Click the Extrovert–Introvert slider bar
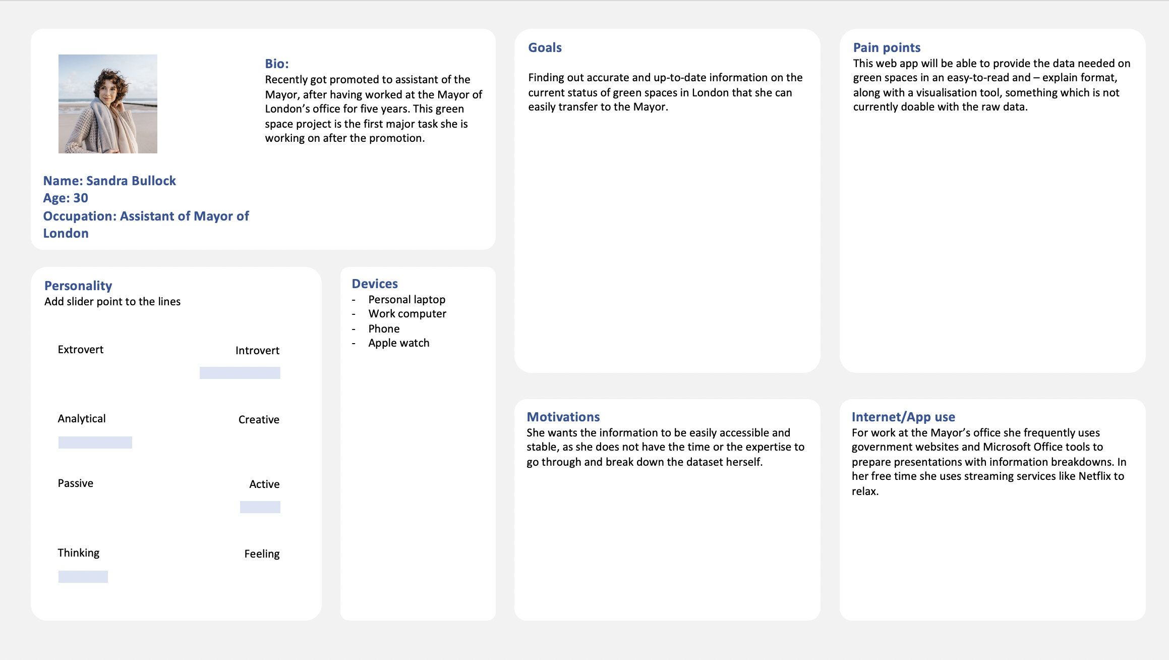The image size is (1169, 660). tap(240, 373)
